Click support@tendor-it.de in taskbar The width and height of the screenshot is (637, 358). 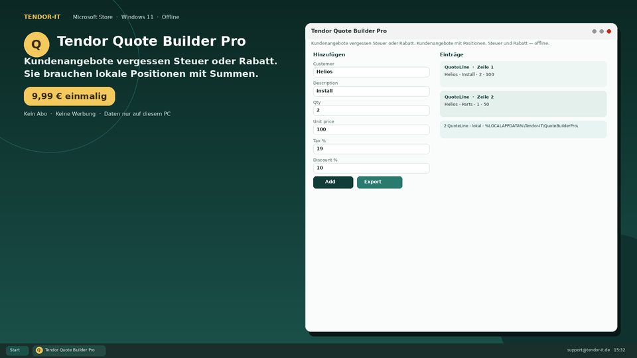[x=589, y=350]
